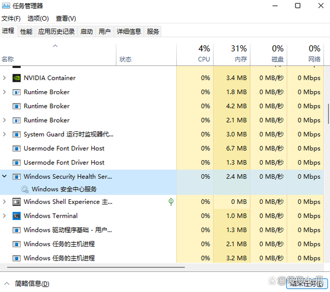Image resolution: width=330 pixels, height=292 pixels.
Task: Sort processes by the 名称 column header
Action: (58, 55)
